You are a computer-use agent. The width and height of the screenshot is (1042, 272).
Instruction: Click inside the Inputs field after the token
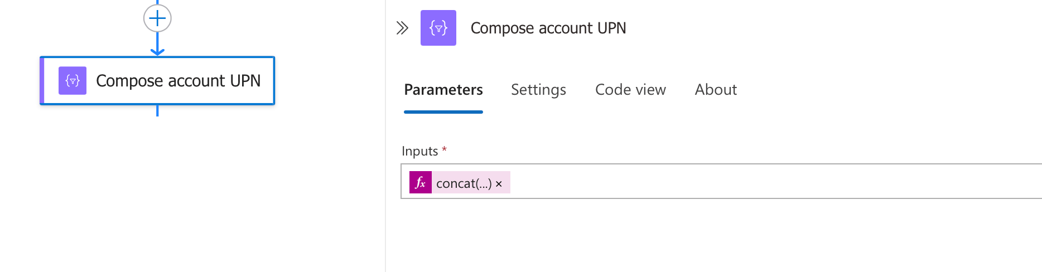coord(775,182)
